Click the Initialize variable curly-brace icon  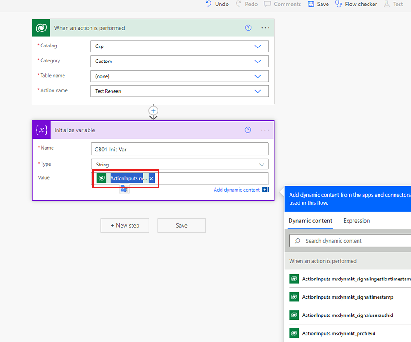pos(42,130)
